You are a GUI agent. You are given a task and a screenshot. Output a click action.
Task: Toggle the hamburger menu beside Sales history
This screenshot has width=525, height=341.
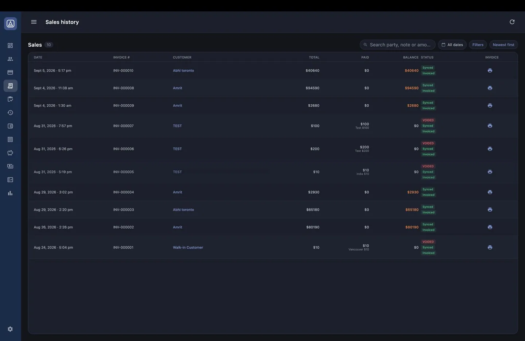coord(34,22)
